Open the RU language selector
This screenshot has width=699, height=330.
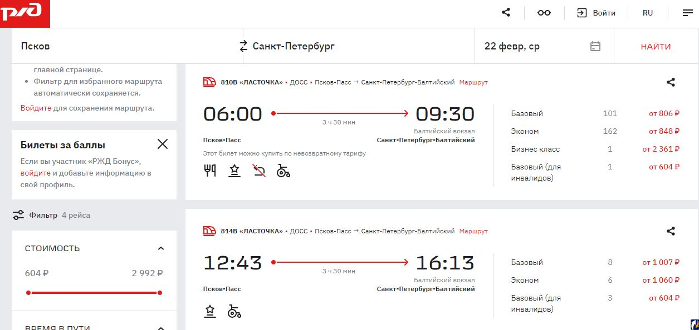pos(647,13)
